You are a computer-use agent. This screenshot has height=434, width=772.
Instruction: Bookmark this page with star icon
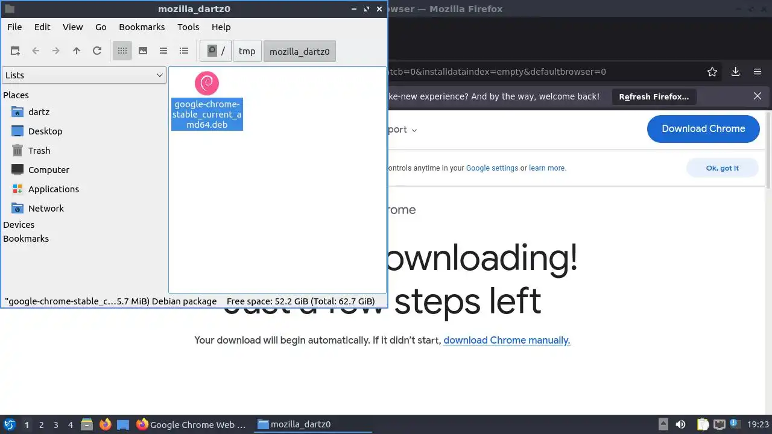712,72
